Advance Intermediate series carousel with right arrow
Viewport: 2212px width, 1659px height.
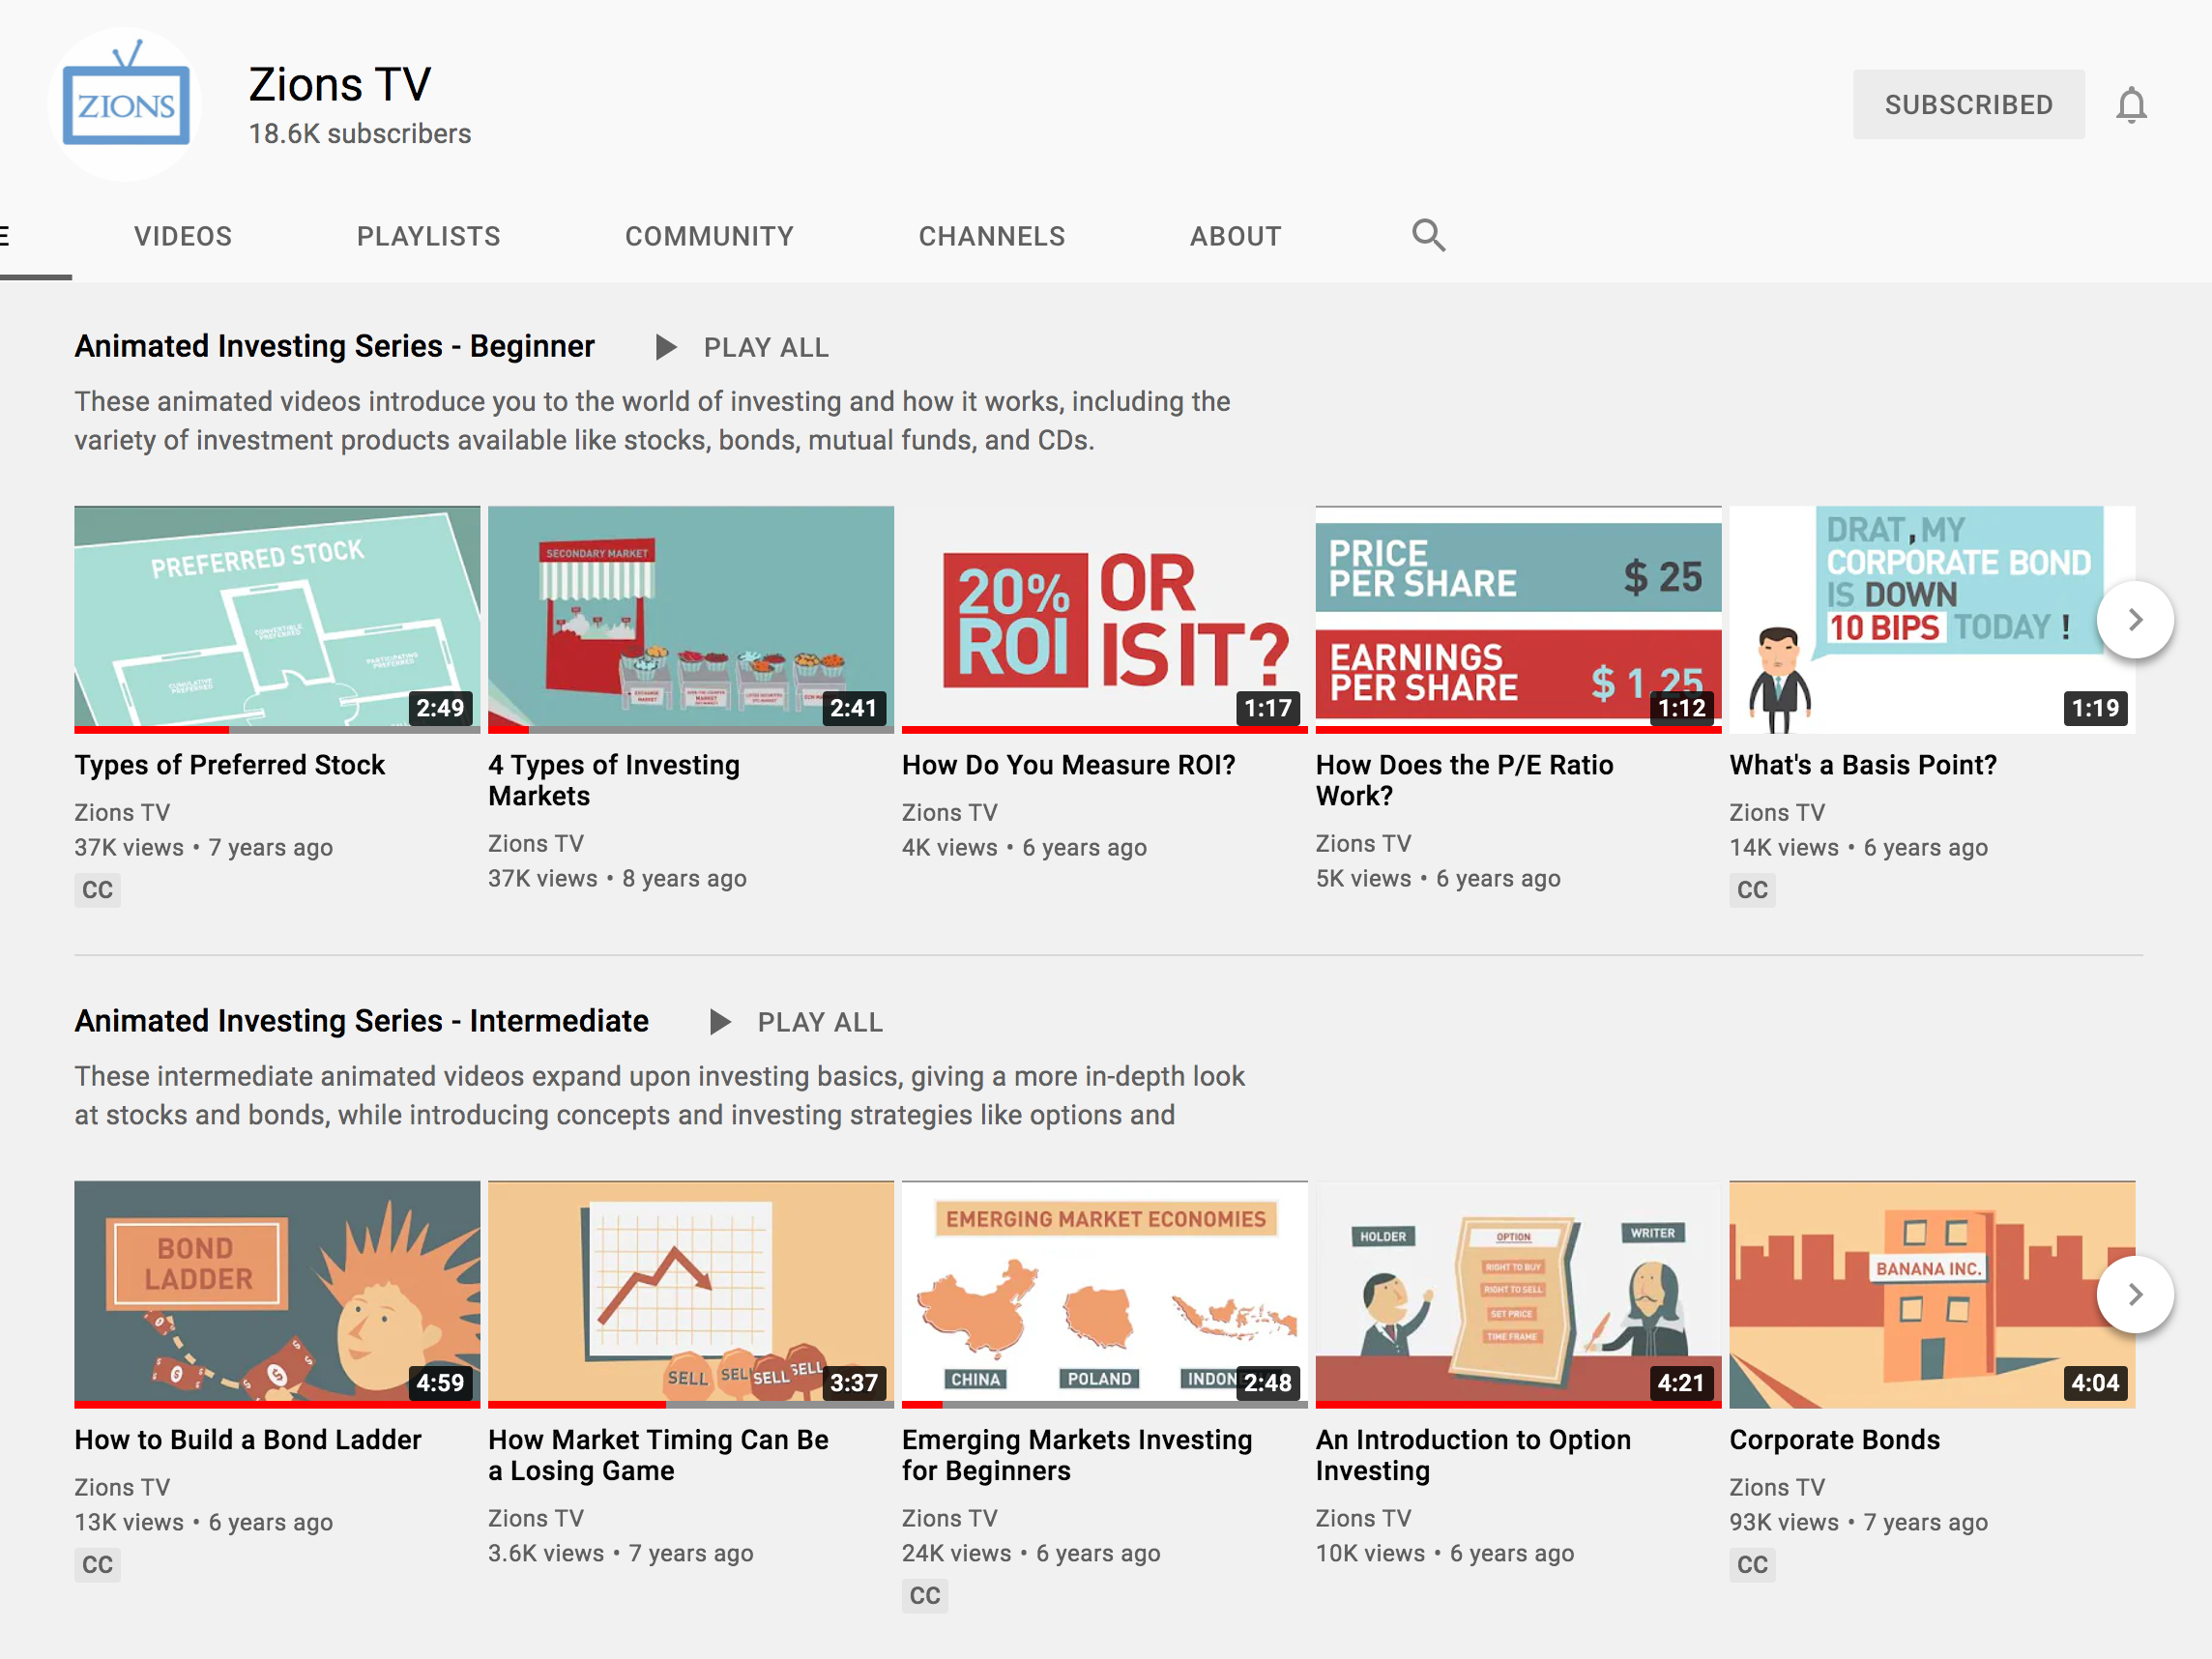(2135, 1295)
